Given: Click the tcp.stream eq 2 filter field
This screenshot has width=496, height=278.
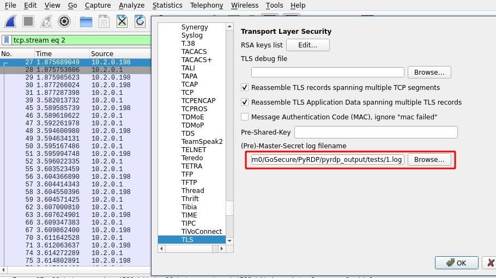Looking at the screenshot, I should (x=81, y=40).
